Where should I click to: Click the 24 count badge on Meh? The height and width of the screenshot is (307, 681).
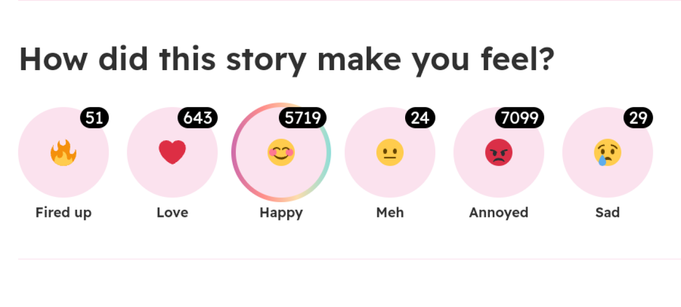[x=420, y=118]
